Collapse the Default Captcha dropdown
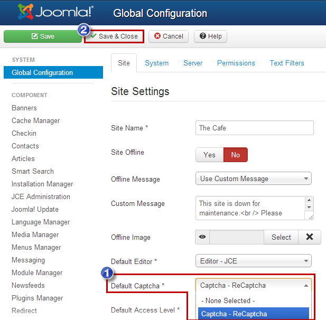The image size is (326, 320). pos(253,285)
